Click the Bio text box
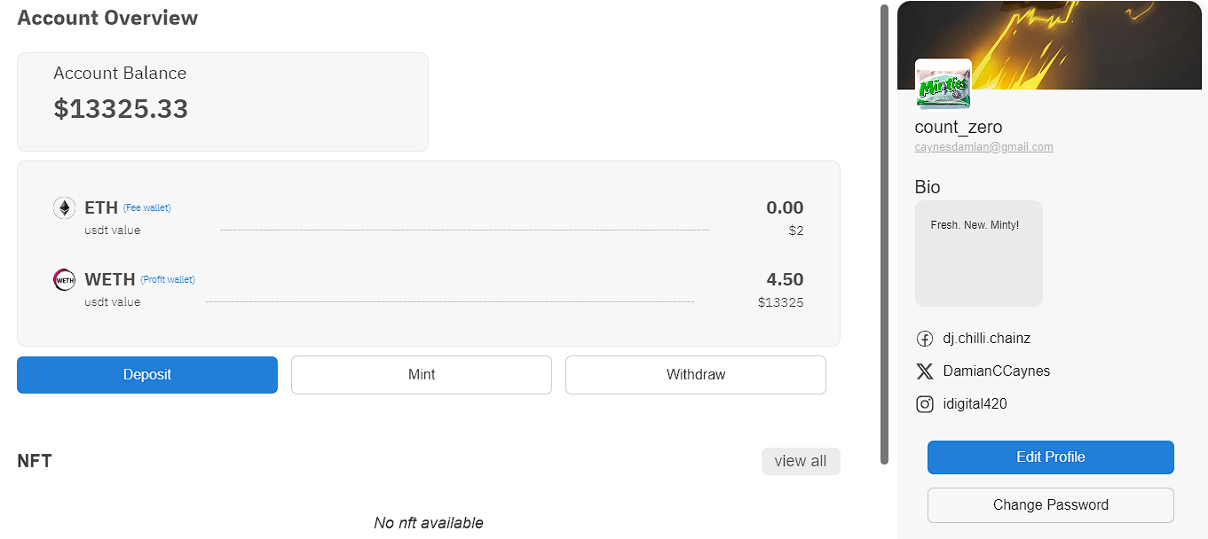The width and height of the screenshot is (1208, 539). click(979, 254)
